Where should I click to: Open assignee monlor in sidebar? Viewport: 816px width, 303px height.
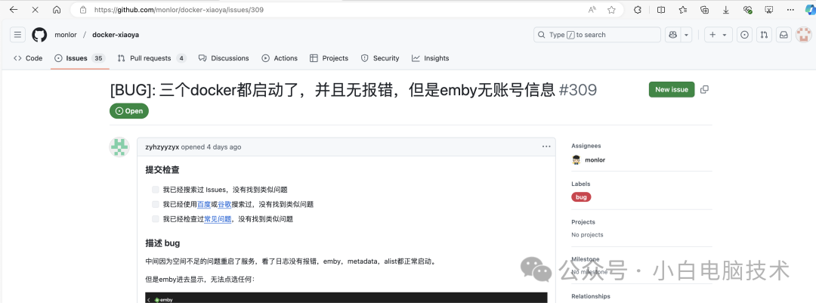tap(588, 160)
